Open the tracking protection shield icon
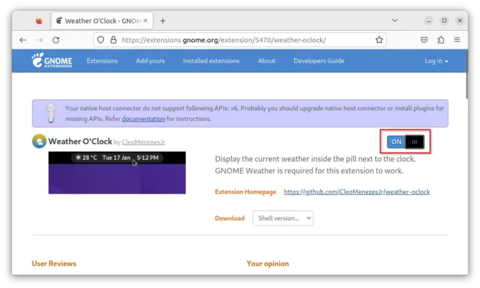480x288 pixels. [101, 40]
